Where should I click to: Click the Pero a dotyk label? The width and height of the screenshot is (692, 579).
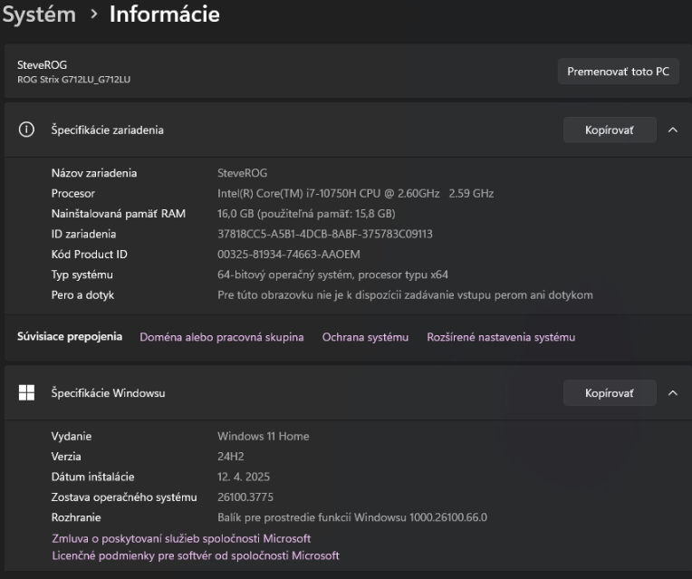tap(82, 294)
